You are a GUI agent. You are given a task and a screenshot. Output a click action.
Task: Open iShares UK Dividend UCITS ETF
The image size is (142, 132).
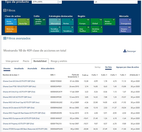[x=19, y=108]
